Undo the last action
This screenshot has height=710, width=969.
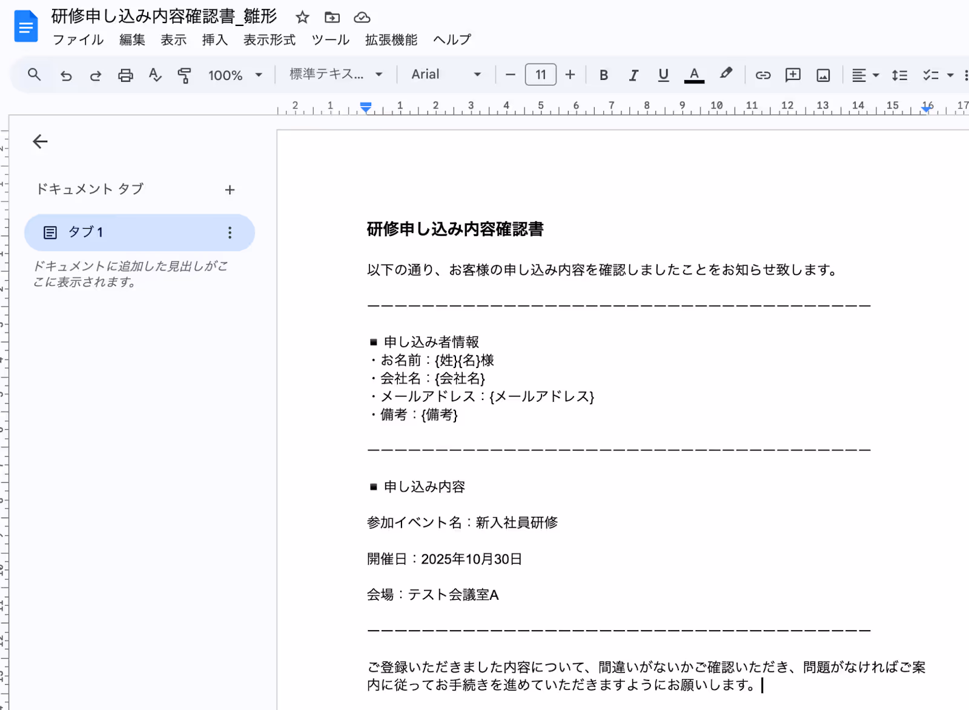coord(66,75)
